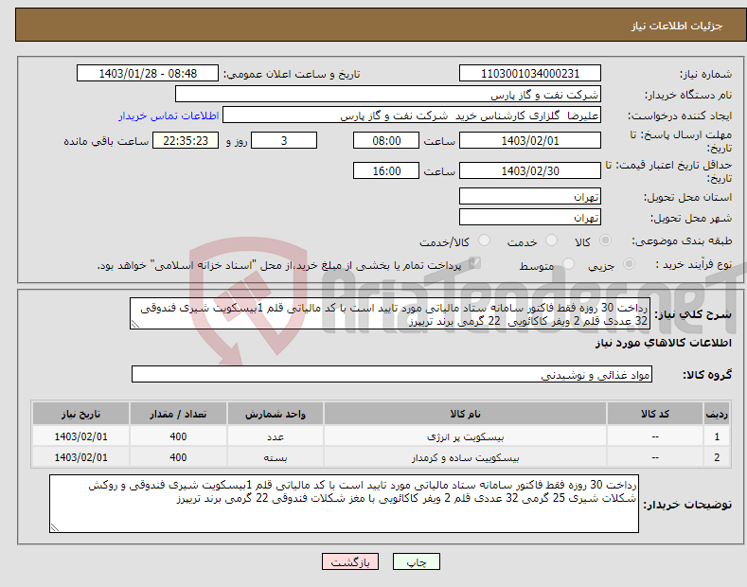Click the resize handle of شرح کلی نیاز textarea
Image resolution: width=747 pixels, height=587 pixels.
(x=135, y=325)
